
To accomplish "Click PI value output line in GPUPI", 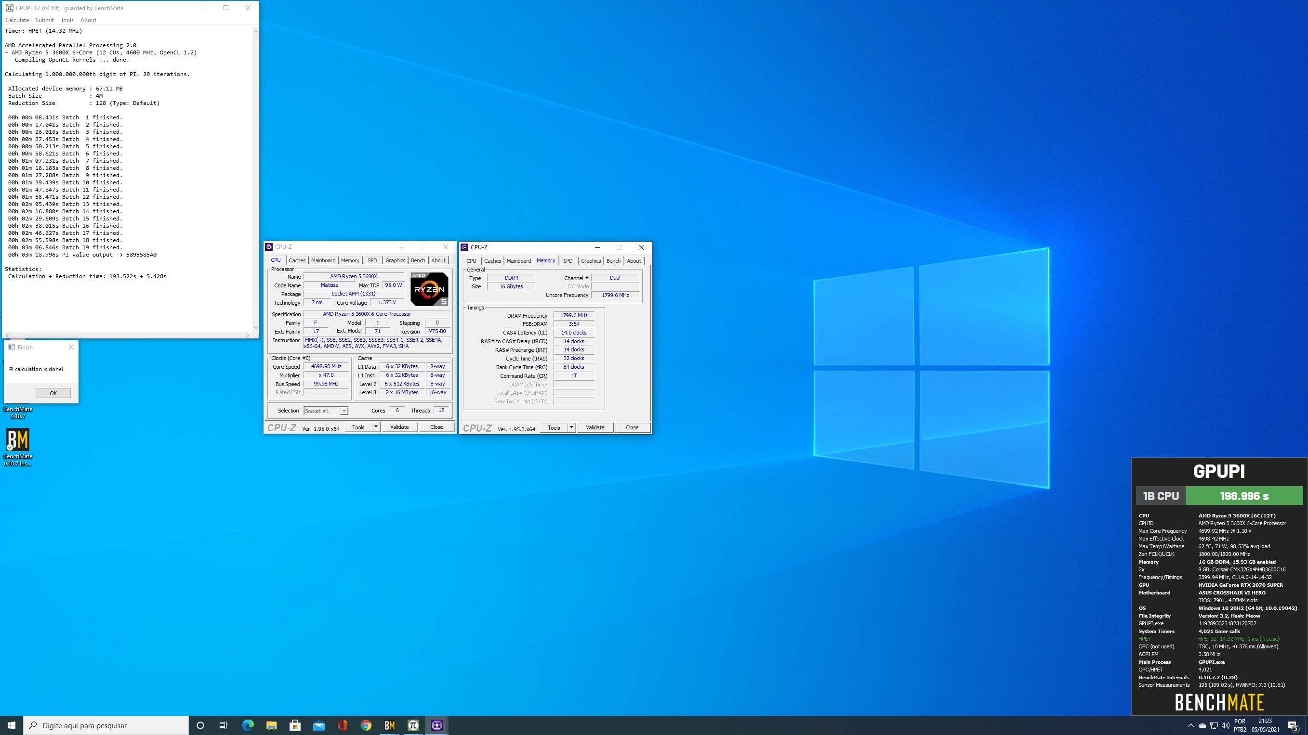I will (x=82, y=255).
